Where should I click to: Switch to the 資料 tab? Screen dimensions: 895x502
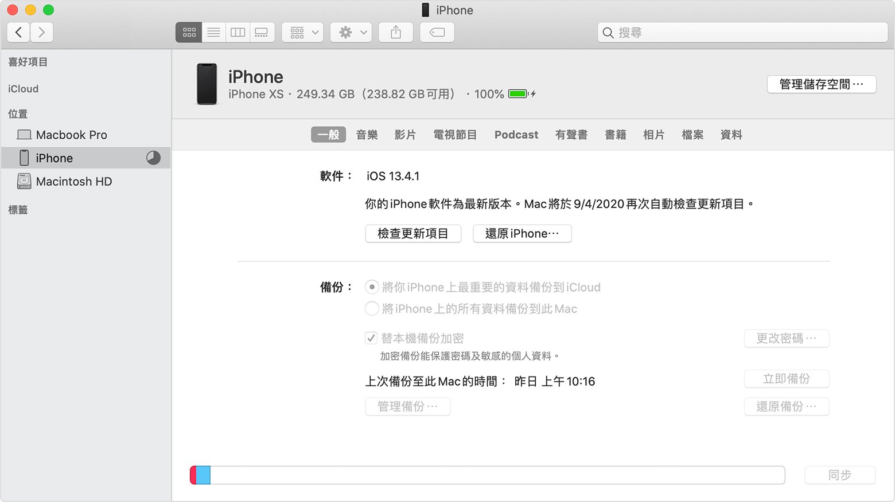point(731,135)
